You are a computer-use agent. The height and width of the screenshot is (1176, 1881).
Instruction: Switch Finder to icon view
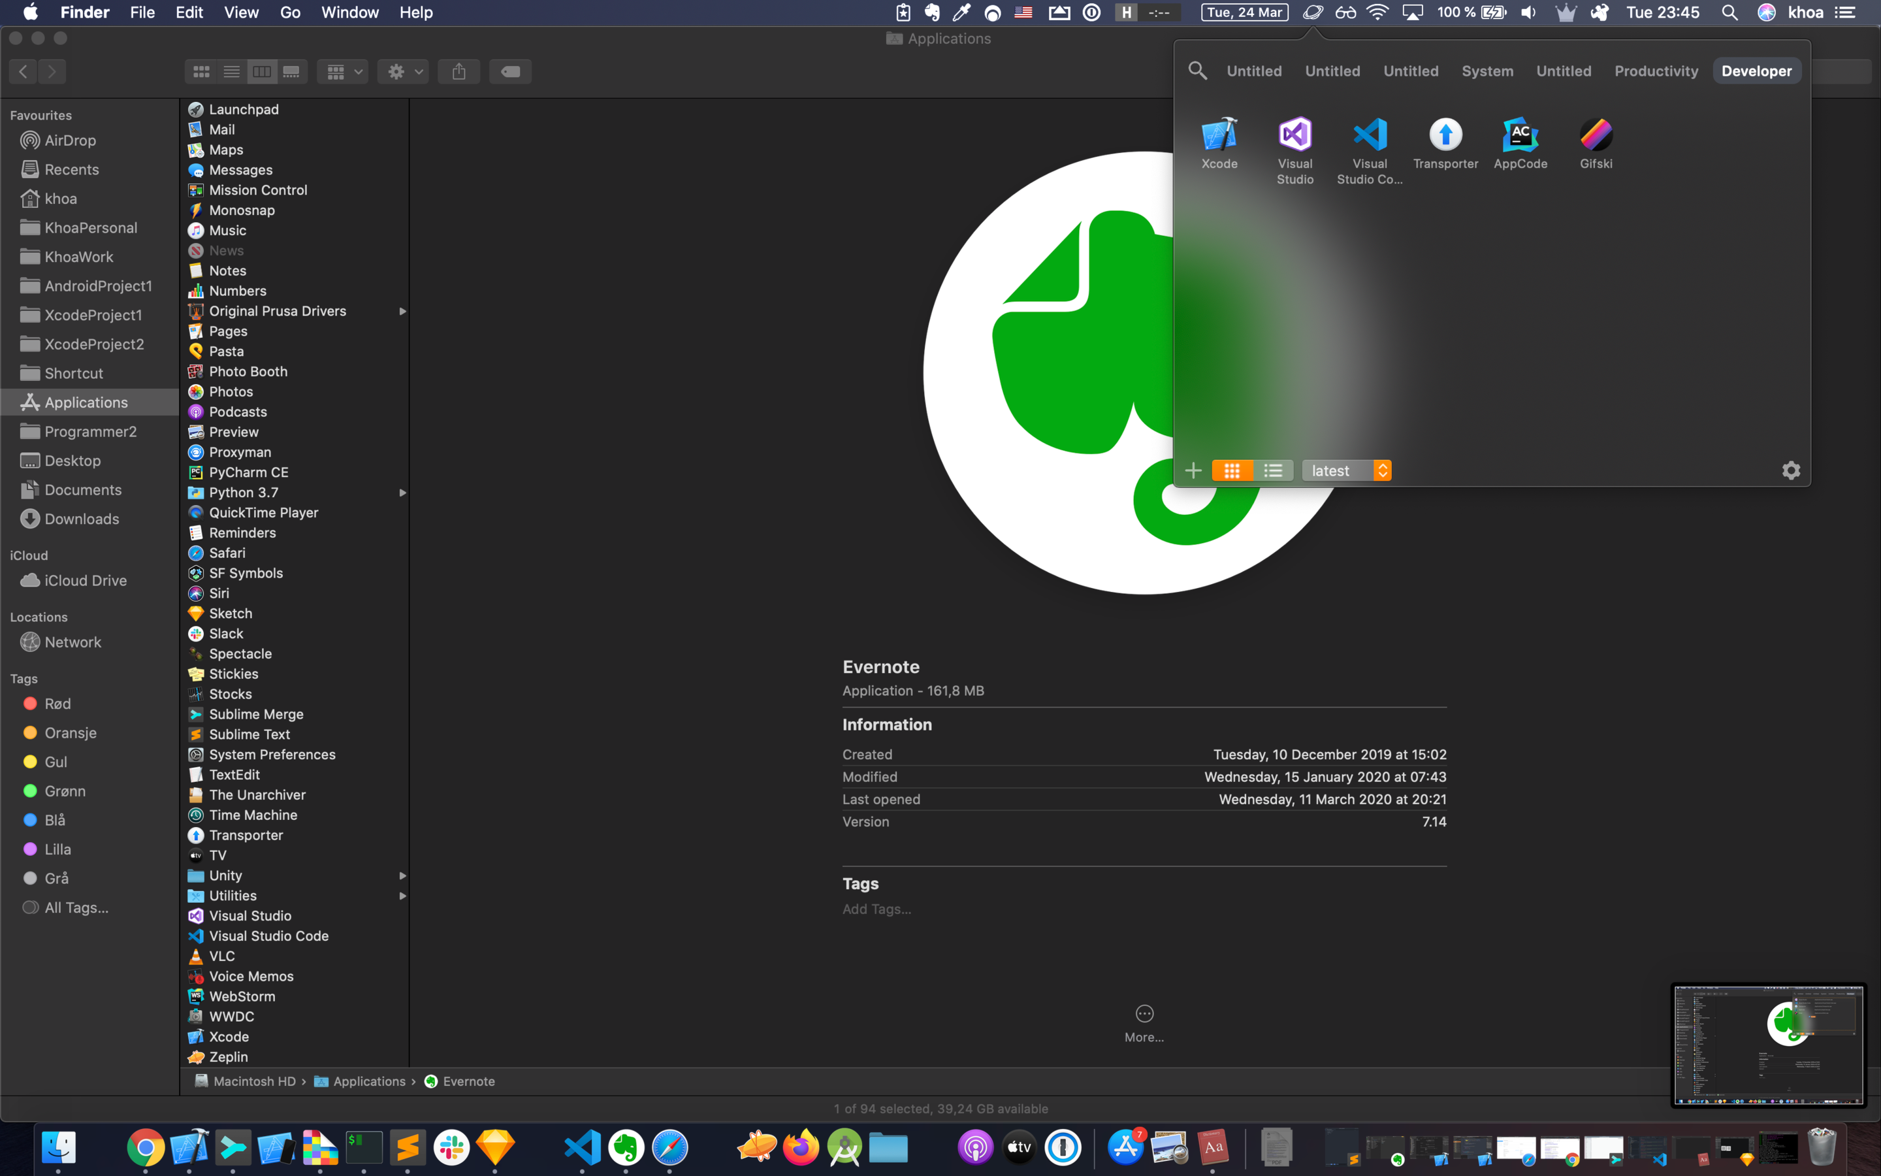[x=201, y=72]
